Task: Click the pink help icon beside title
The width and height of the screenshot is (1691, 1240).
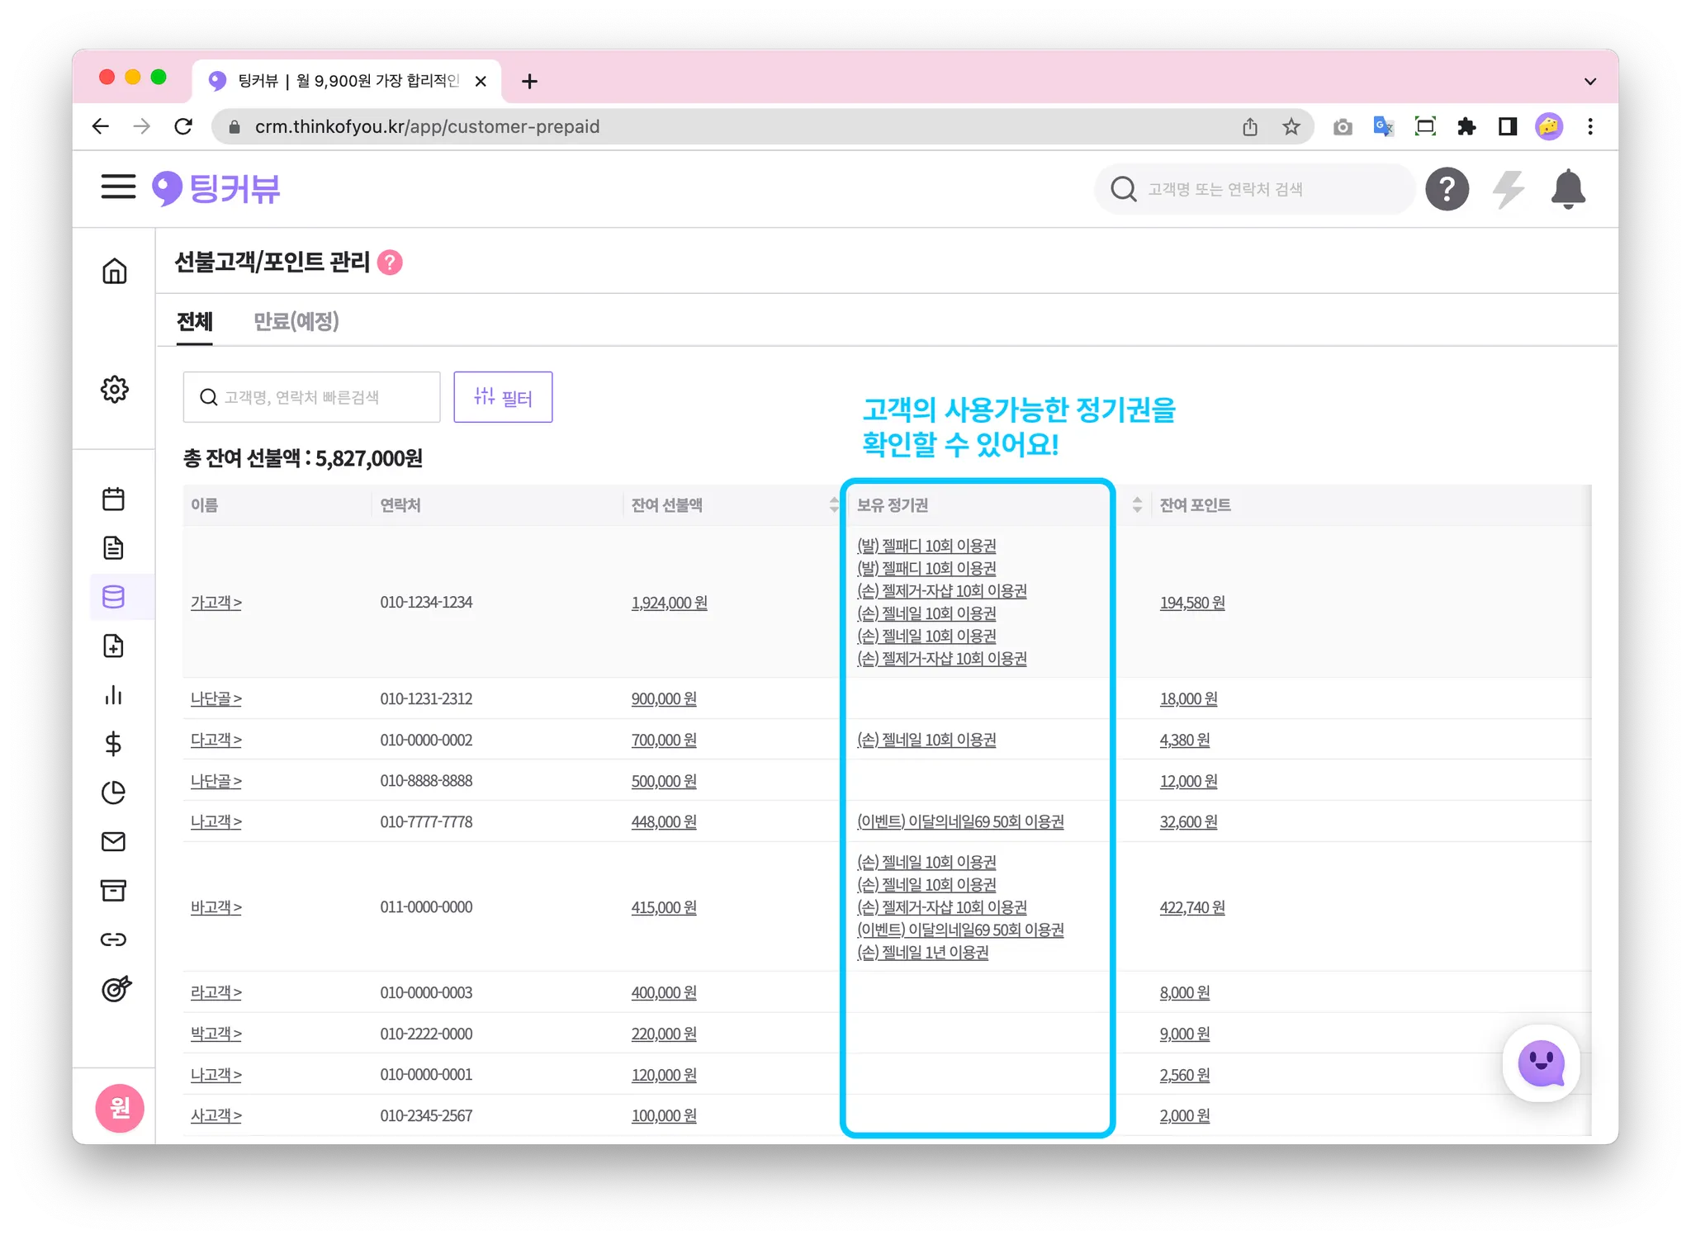Action: (x=390, y=263)
